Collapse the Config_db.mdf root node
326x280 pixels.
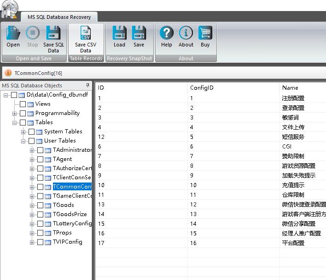click(x=6, y=95)
